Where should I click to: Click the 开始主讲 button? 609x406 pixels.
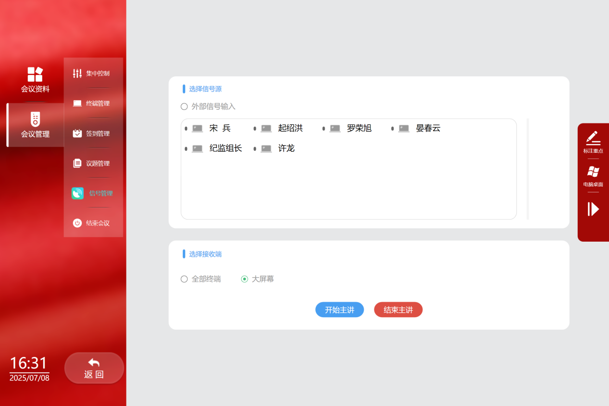339,310
